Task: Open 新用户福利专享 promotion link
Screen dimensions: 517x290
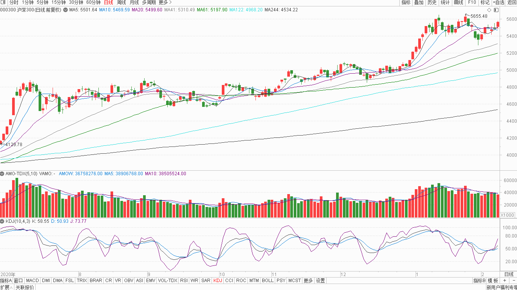Action: pos(501,287)
